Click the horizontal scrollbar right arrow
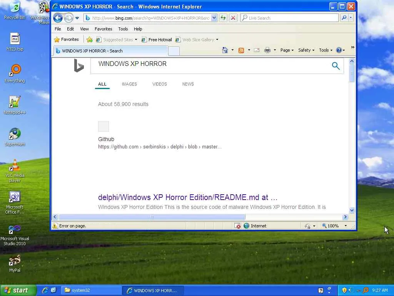 click(345, 217)
